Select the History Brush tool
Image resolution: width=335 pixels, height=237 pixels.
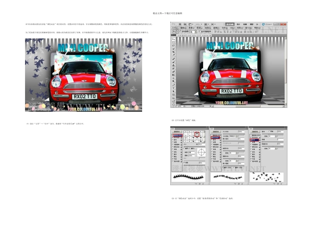pyautogui.click(x=173, y=68)
